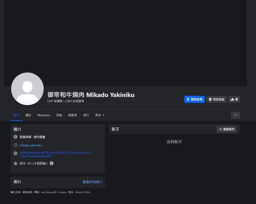
Task: Click the 簡介 section heading
Action: pyautogui.click(x=17, y=129)
